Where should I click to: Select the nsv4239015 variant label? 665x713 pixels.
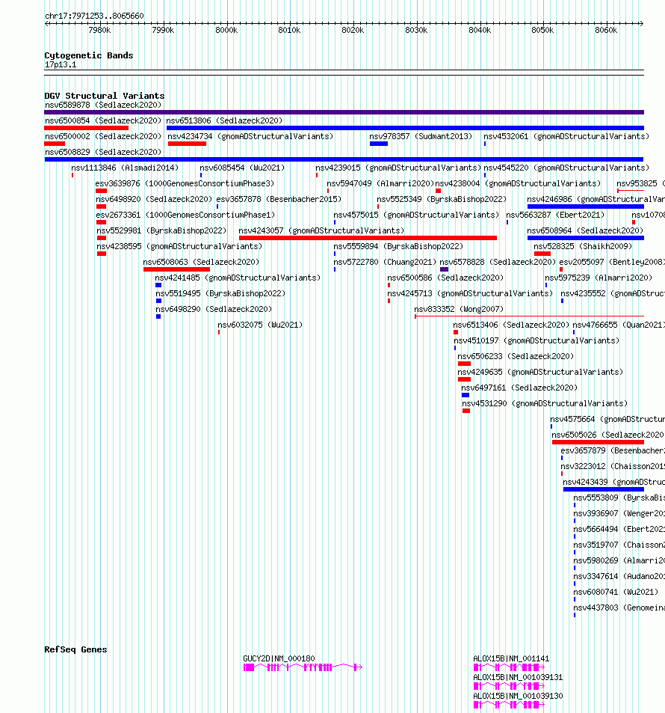point(398,168)
